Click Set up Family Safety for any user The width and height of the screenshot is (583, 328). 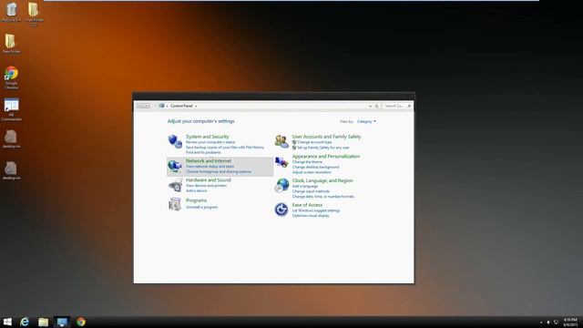pos(323,148)
